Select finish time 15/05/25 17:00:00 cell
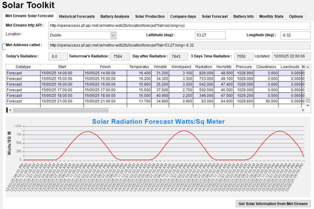The image size is (314, 209). coord(105,90)
